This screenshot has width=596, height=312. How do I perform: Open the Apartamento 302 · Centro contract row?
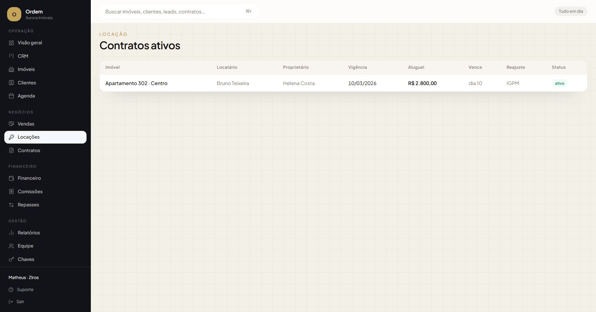point(343,83)
